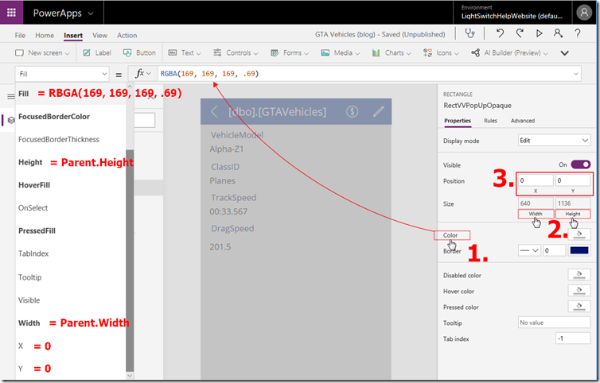Open the app launcher waffle icon
This screenshot has height=383, width=600.
(11, 13)
